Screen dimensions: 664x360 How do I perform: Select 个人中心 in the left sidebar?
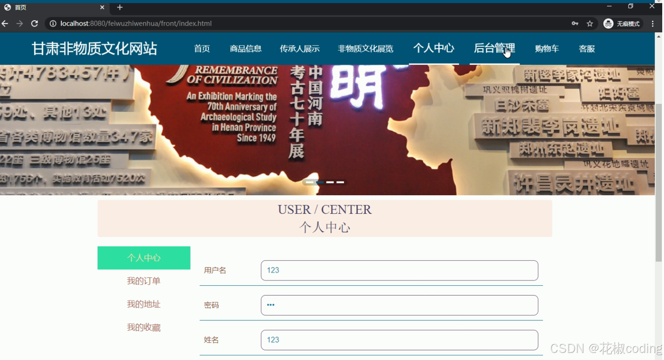[144, 258]
